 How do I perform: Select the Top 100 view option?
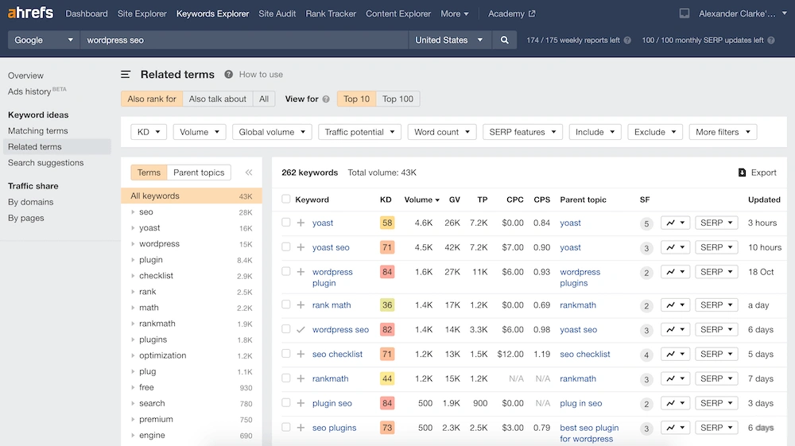click(x=397, y=99)
